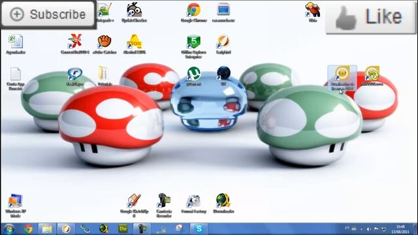Screen dimensions: 418x235
Task: Open the Windows Start menu orb
Action: pyautogui.click(x=9, y=229)
